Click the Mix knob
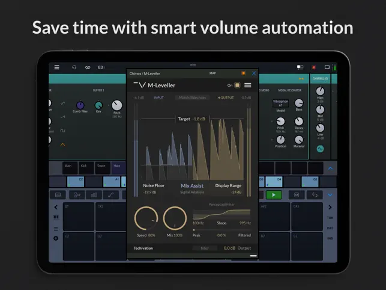This screenshot has width=386, height=290. (x=175, y=218)
